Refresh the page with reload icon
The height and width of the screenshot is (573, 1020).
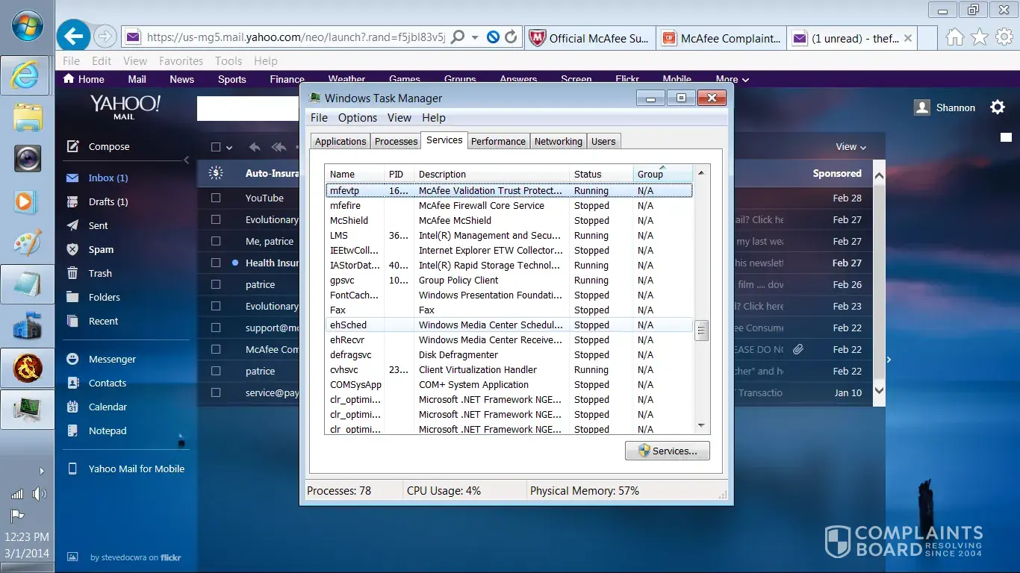click(511, 37)
